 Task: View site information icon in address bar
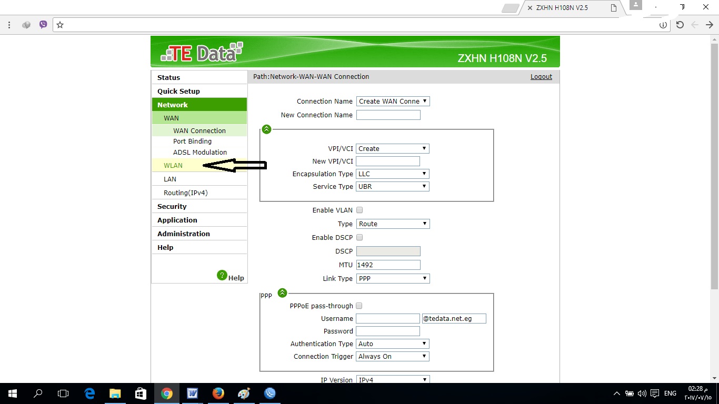[x=663, y=25]
